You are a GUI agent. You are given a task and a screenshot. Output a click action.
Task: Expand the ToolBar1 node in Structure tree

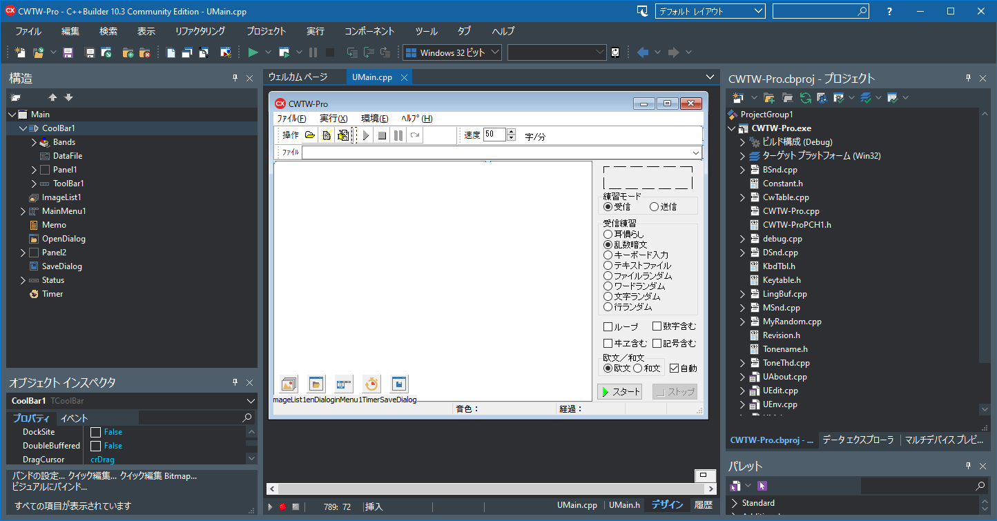click(35, 184)
